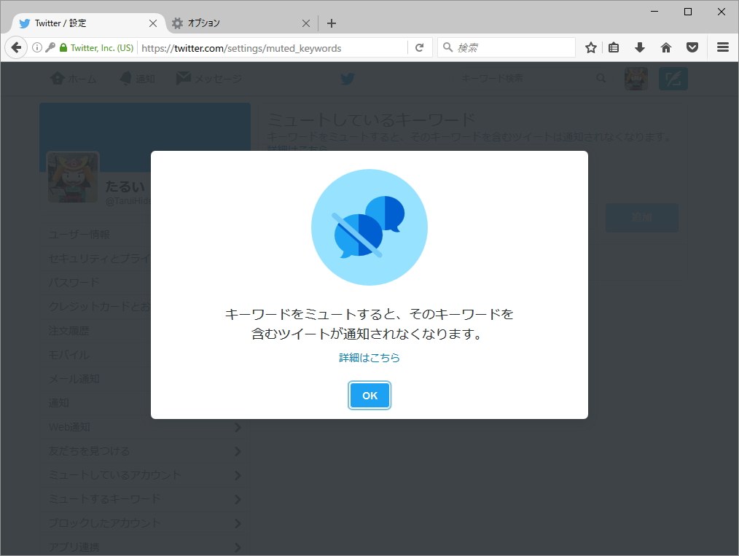Save page to Pocket icon

[x=692, y=47]
